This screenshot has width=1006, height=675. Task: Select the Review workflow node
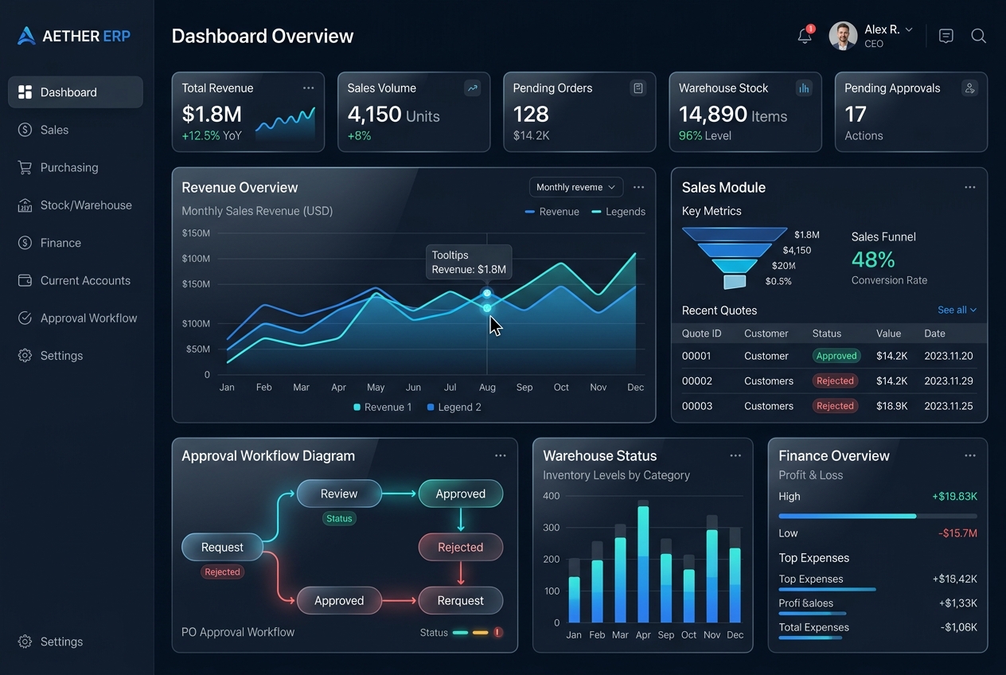(x=339, y=494)
